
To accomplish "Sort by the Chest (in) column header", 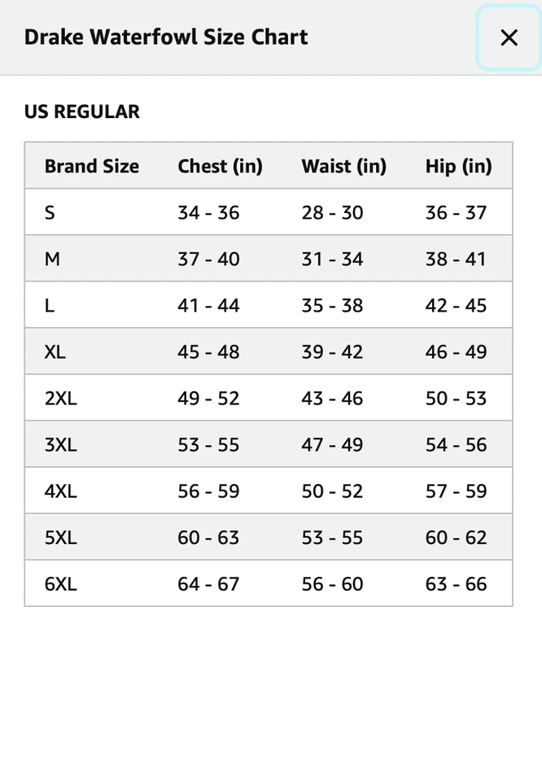I will pos(220,166).
